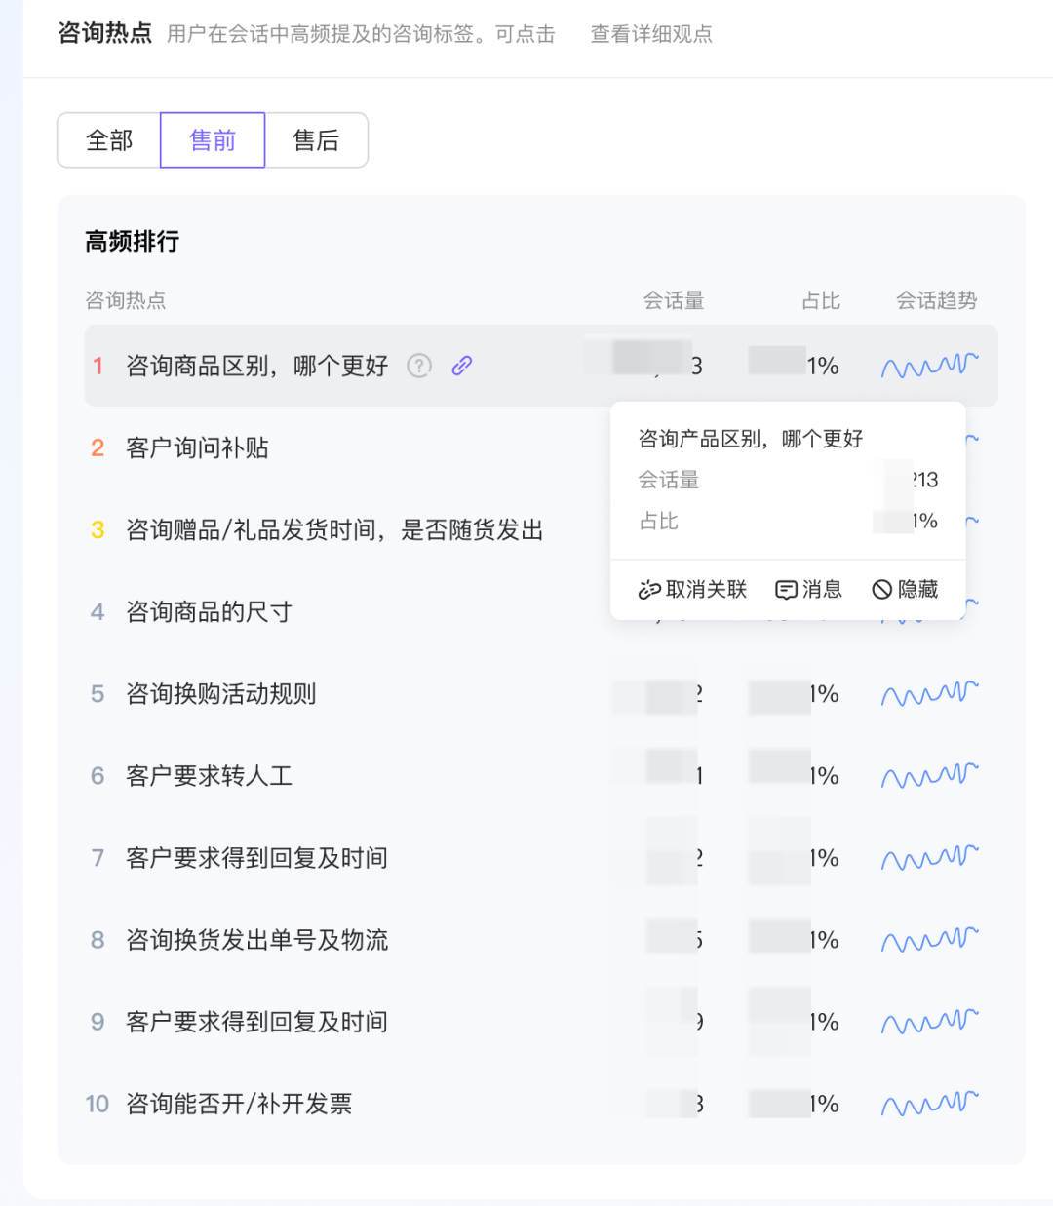Select the 售前 tab
Screen dimensions: 1053x1206
tap(212, 139)
